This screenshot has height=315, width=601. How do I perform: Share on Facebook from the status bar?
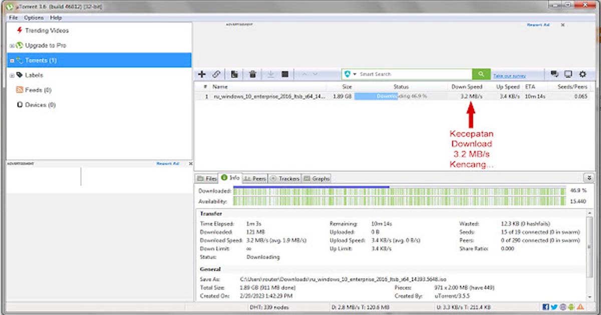pos(546,306)
